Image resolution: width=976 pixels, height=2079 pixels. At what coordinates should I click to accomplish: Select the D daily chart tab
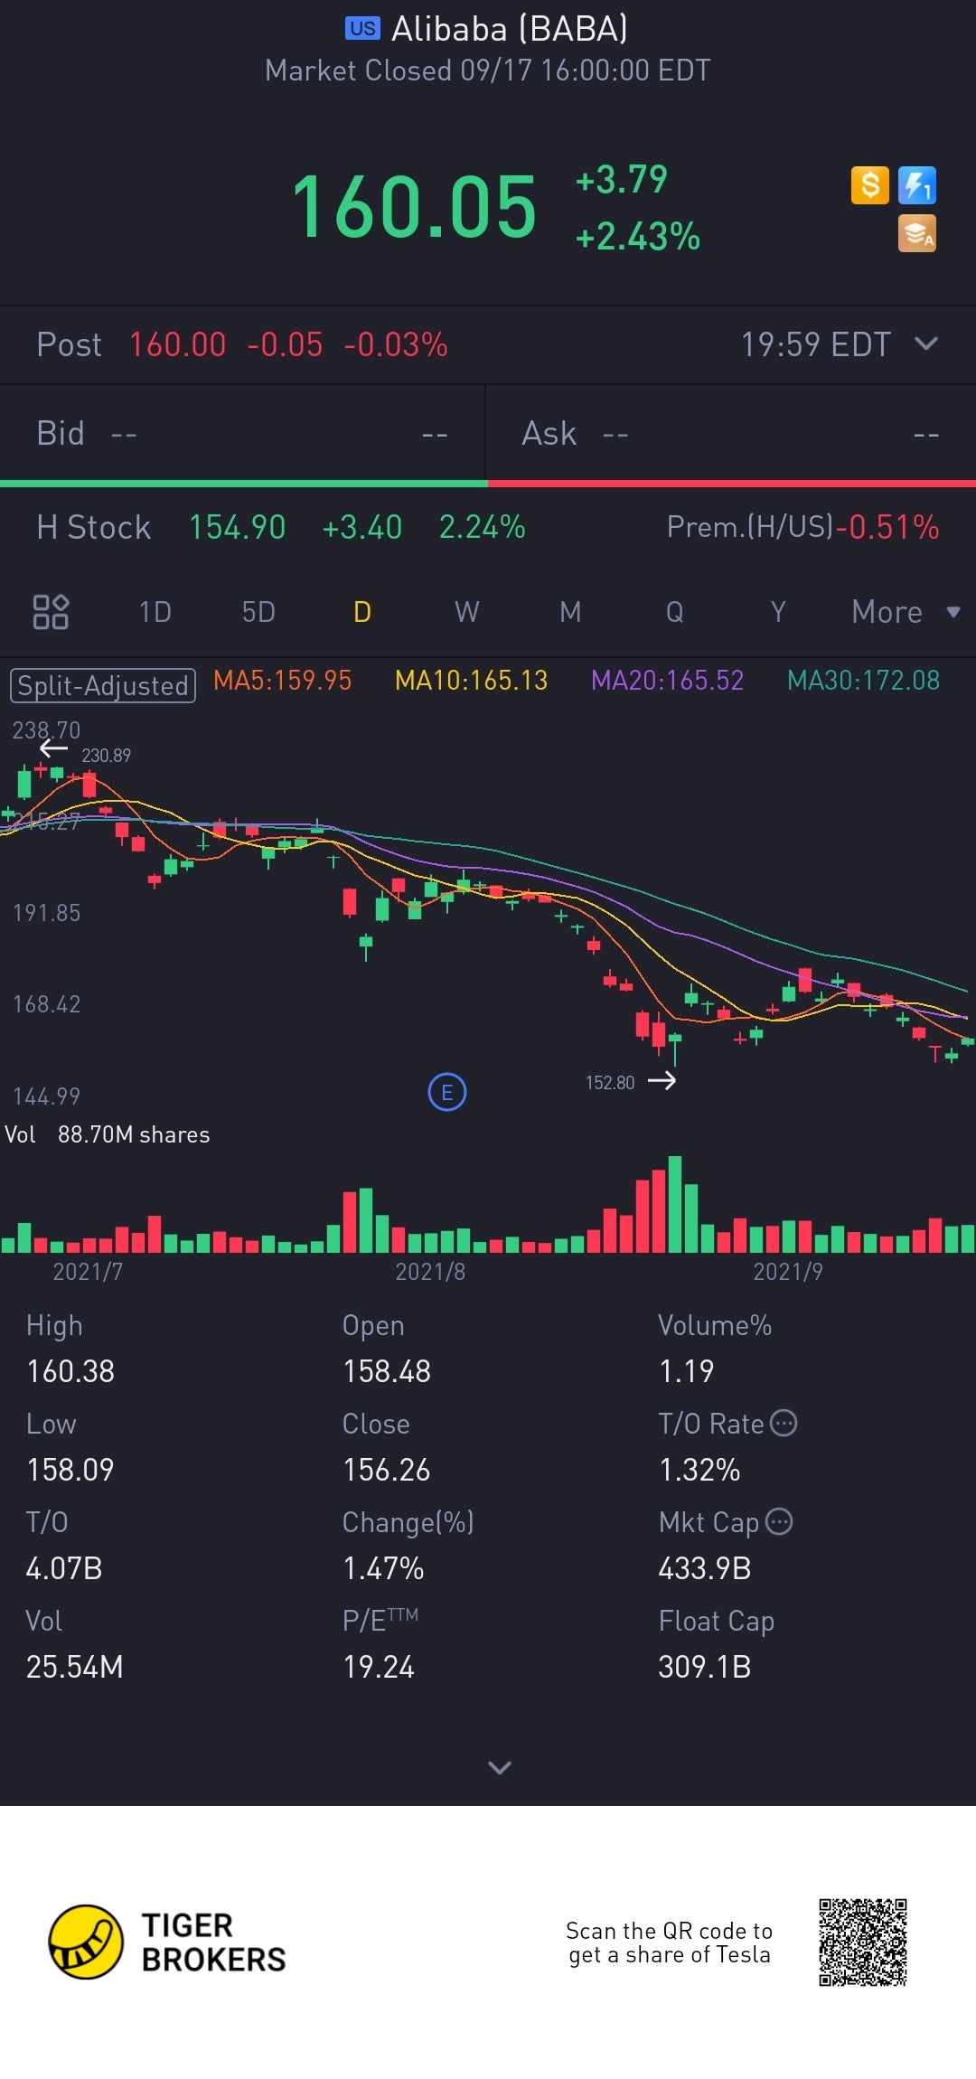coord(362,612)
